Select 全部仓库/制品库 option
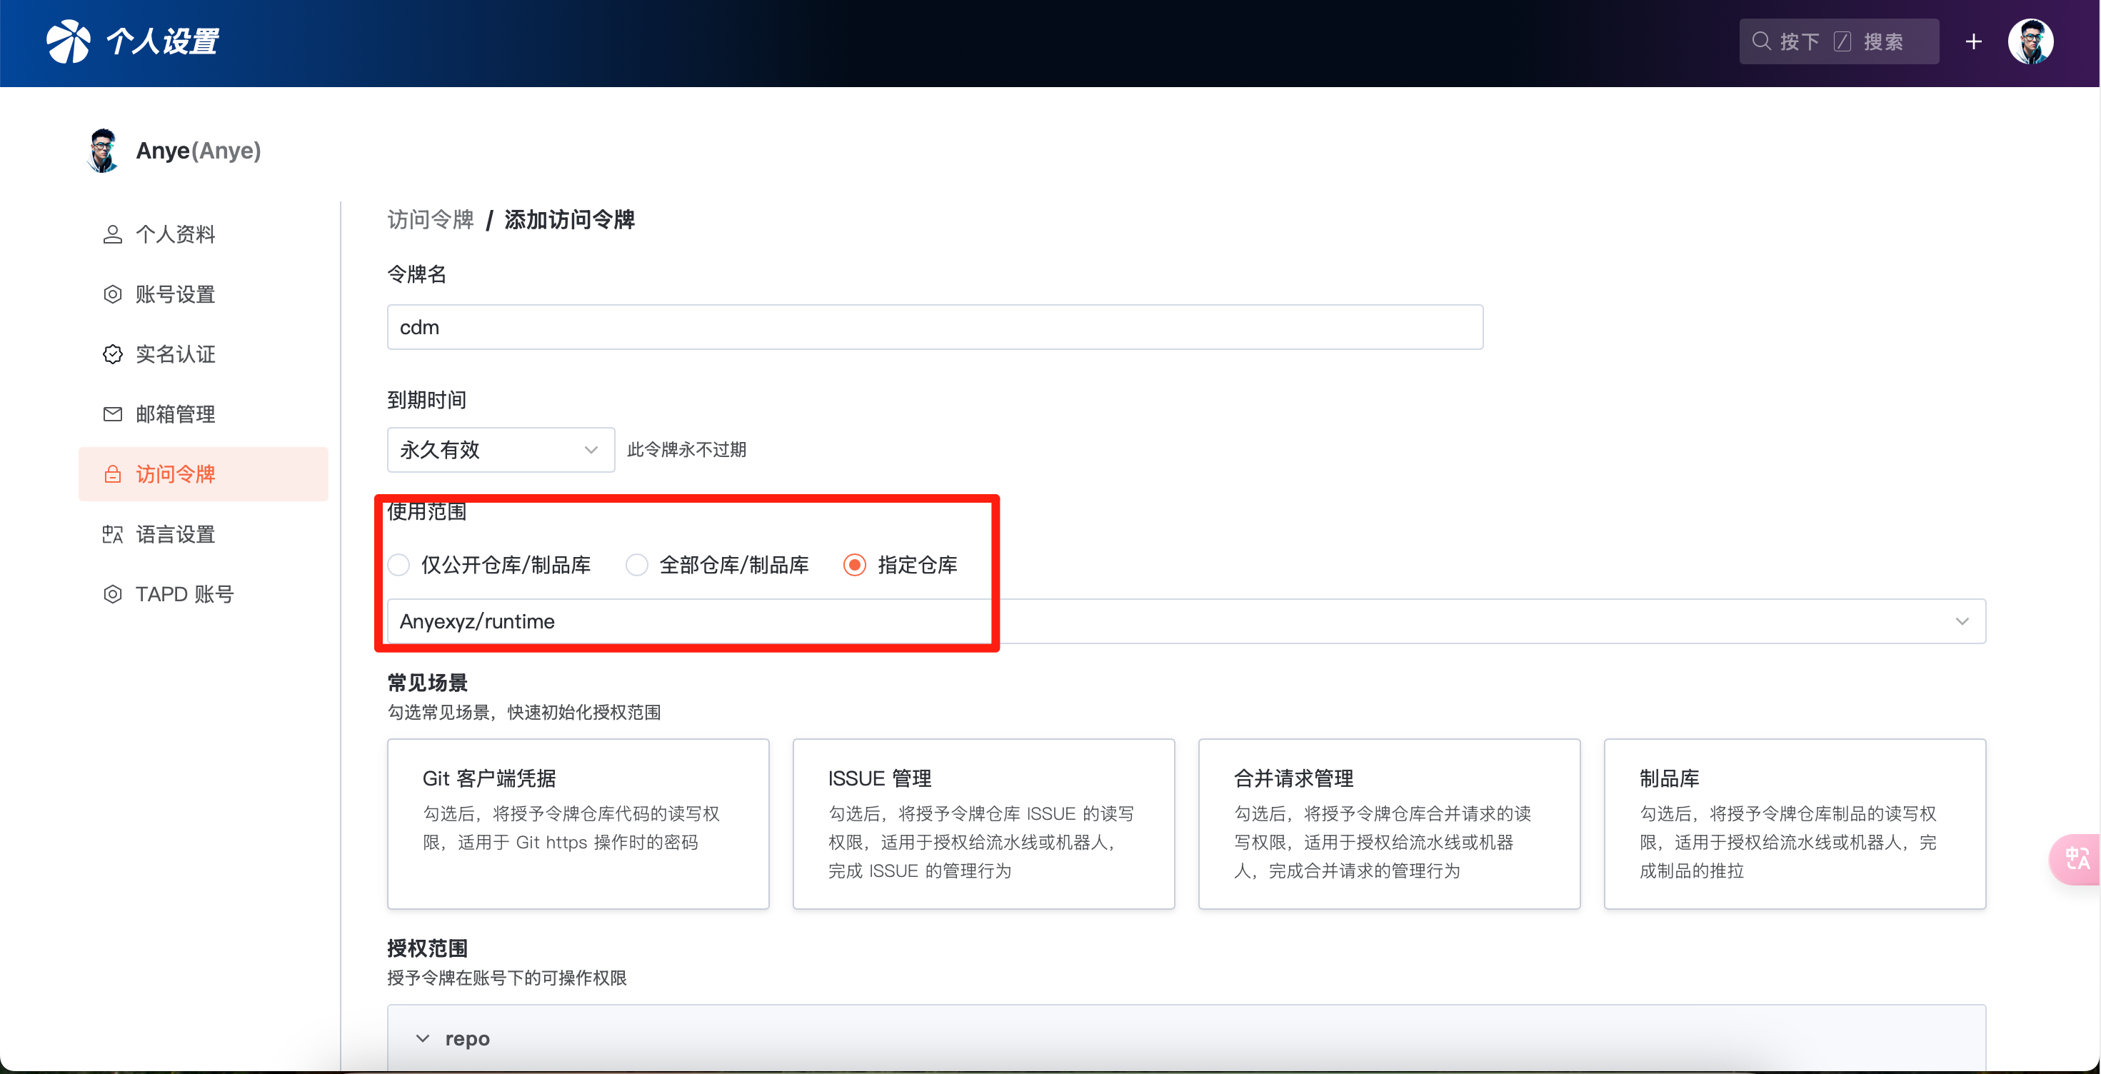This screenshot has height=1074, width=2101. click(636, 564)
